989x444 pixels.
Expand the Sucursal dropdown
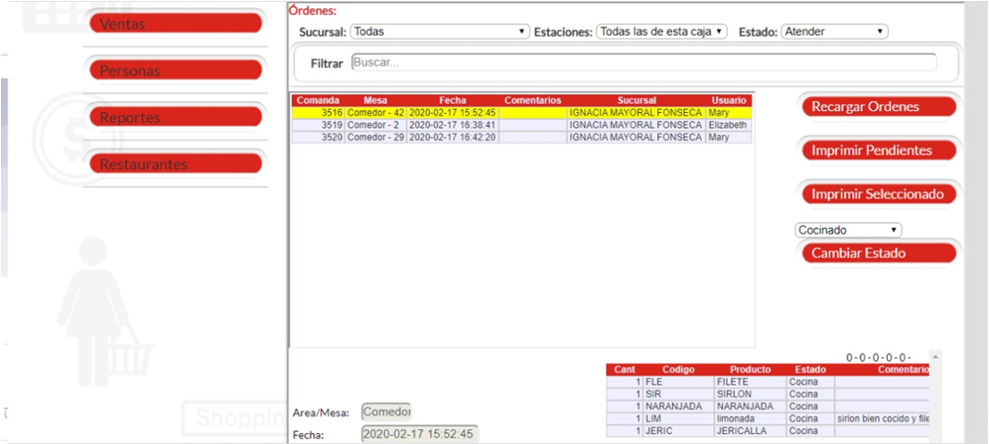pos(439,31)
